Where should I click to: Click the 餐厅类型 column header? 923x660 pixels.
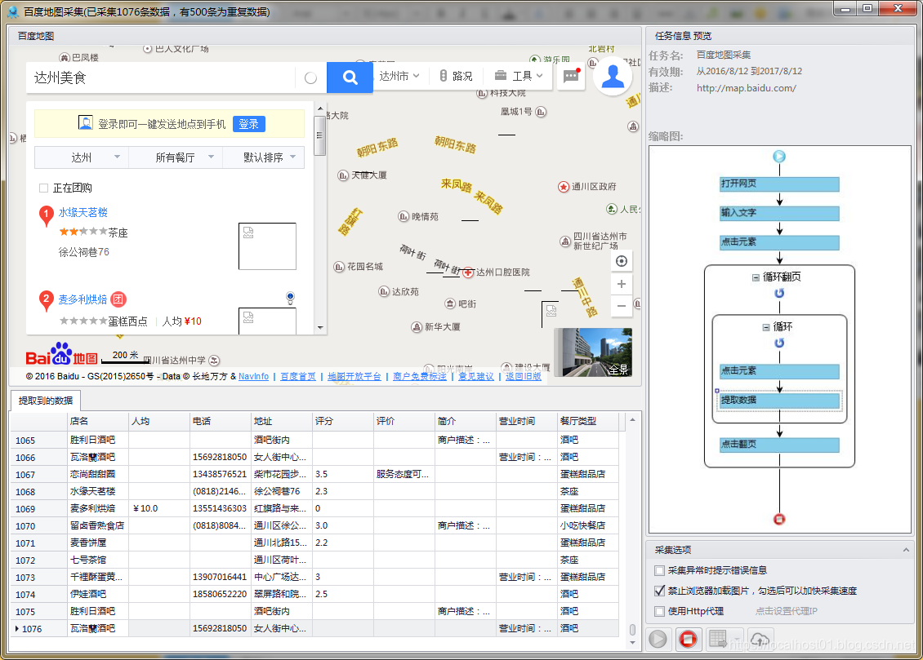click(x=588, y=422)
